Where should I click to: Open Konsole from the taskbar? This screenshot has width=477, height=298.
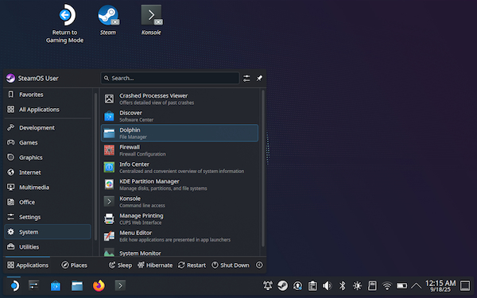tap(120, 286)
